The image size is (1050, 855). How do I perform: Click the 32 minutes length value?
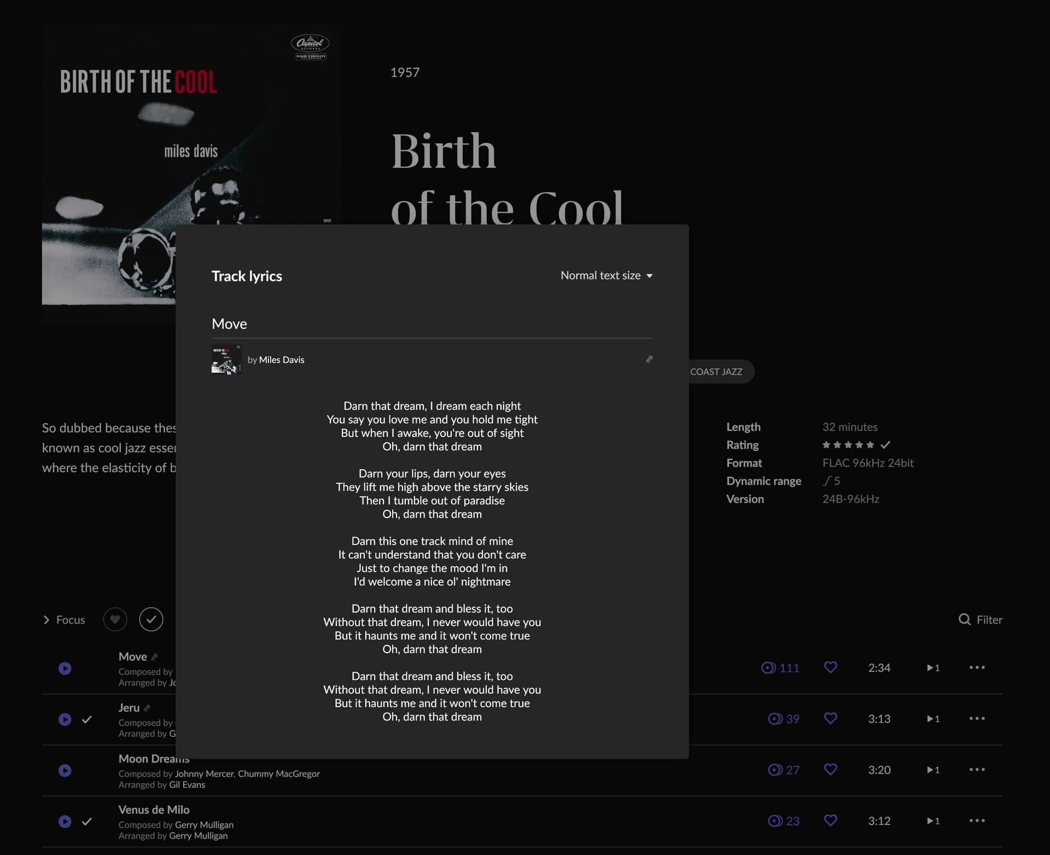pyautogui.click(x=850, y=427)
